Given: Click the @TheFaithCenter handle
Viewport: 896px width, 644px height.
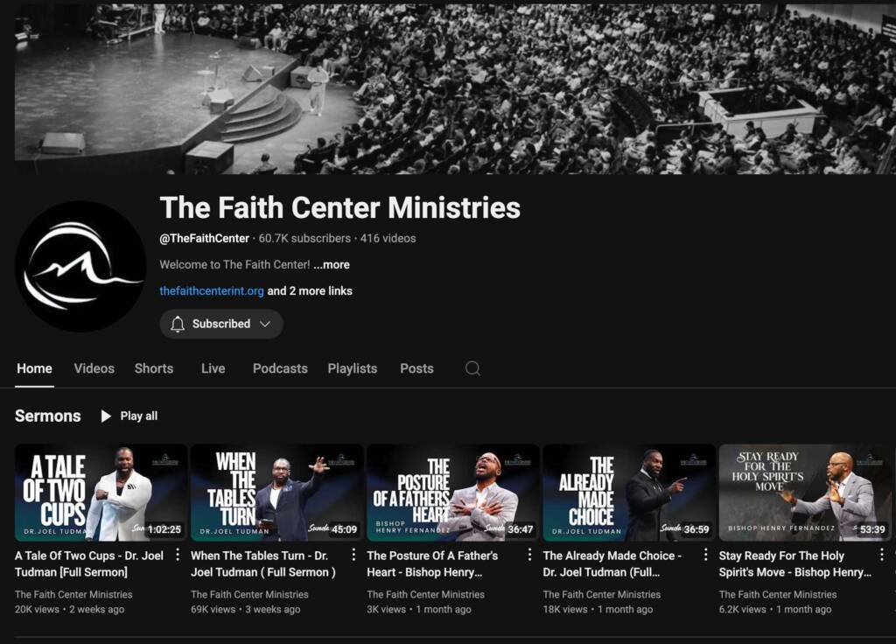Looking at the screenshot, I should (205, 238).
